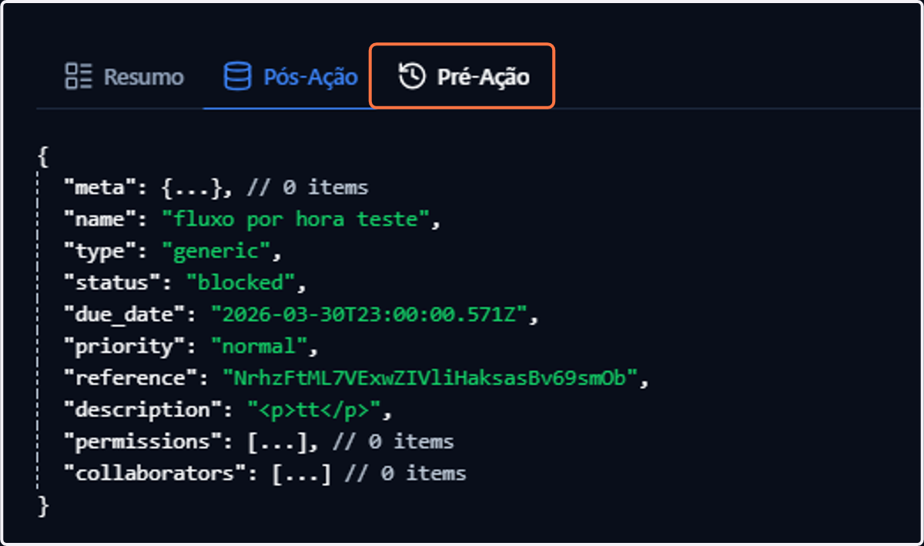The image size is (924, 546).
Task: Click the description "<p>tt</p>" value
Action: tap(314, 410)
